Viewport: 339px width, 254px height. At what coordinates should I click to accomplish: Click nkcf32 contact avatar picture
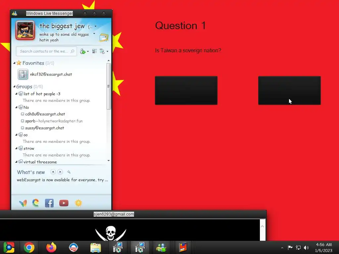(x=23, y=74)
